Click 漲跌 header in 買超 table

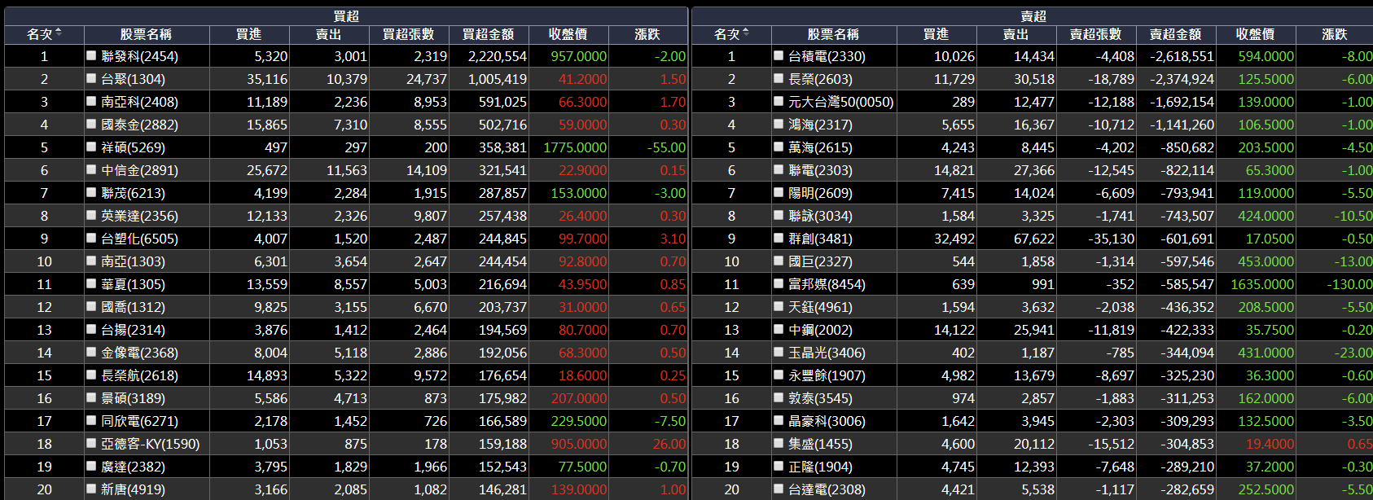[648, 34]
